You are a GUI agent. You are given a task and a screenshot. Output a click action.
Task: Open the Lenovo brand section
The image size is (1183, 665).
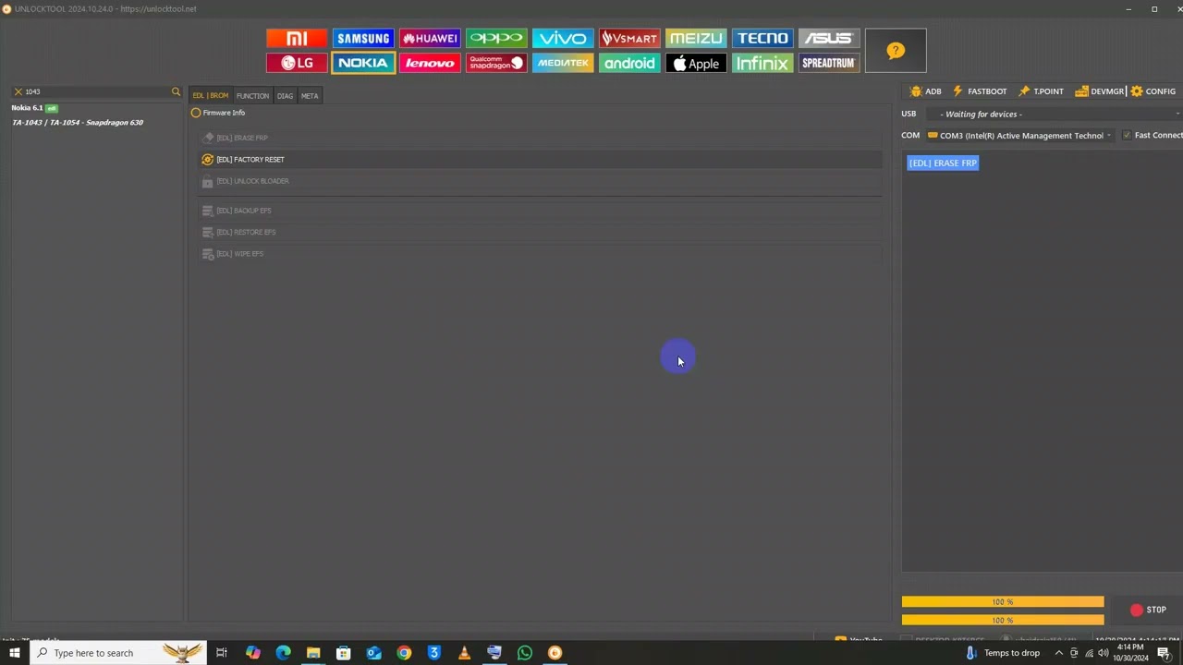click(x=430, y=63)
